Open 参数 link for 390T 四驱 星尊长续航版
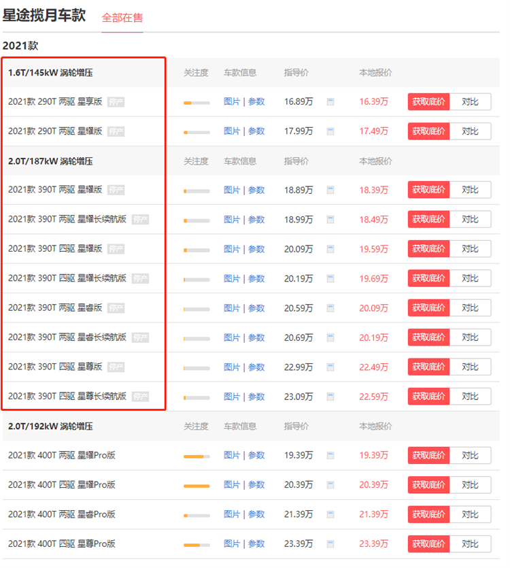 [256, 397]
